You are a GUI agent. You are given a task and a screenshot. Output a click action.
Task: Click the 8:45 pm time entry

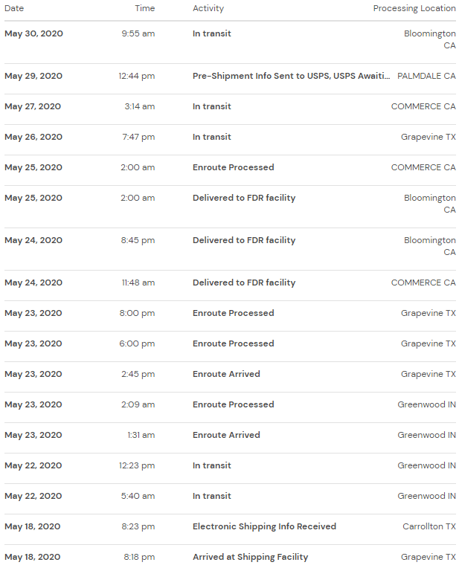pyautogui.click(x=138, y=240)
